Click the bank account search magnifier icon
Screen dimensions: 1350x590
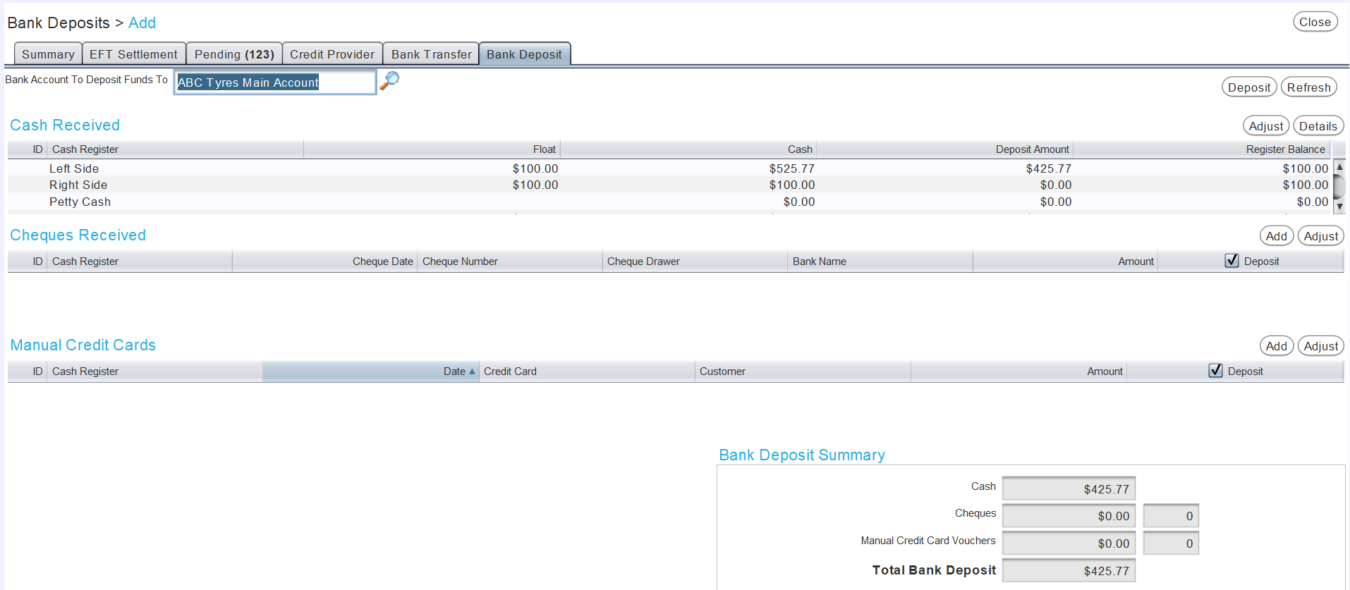[x=389, y=80]
